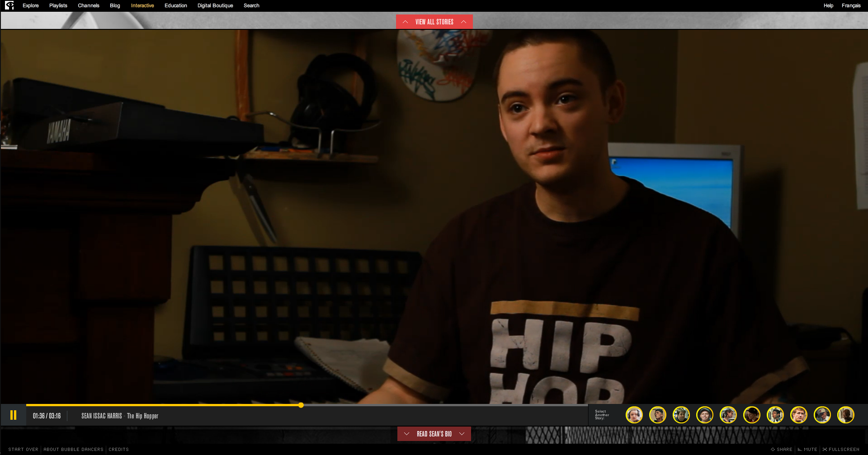Image resolution: width=868 pixels, height=455 pixels.
Task: Click Start Over link
Action: [24, 450]
